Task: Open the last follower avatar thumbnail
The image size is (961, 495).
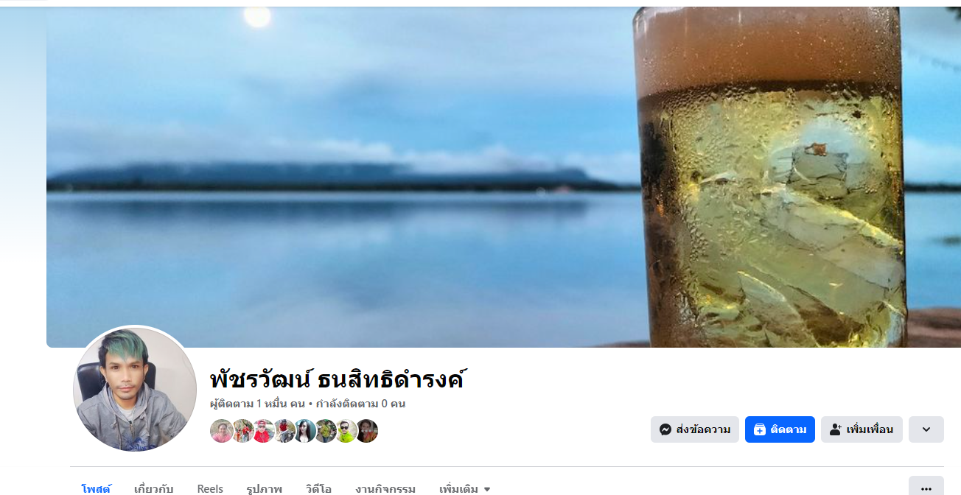Action: pos(367,431)
